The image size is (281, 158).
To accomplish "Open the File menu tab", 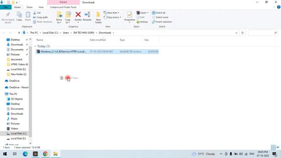I will [6, 7].
